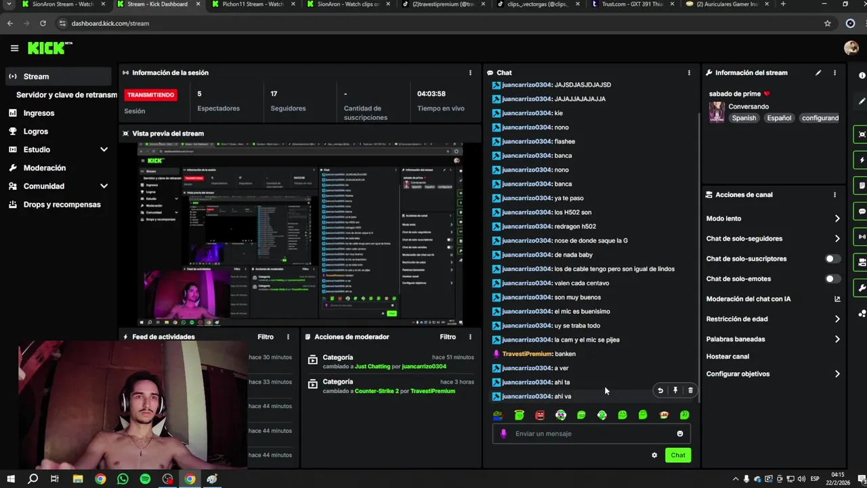Open Filtro in Feed de actividades
This screenshot has width=867, height=488.
click(x=266, y=337)
